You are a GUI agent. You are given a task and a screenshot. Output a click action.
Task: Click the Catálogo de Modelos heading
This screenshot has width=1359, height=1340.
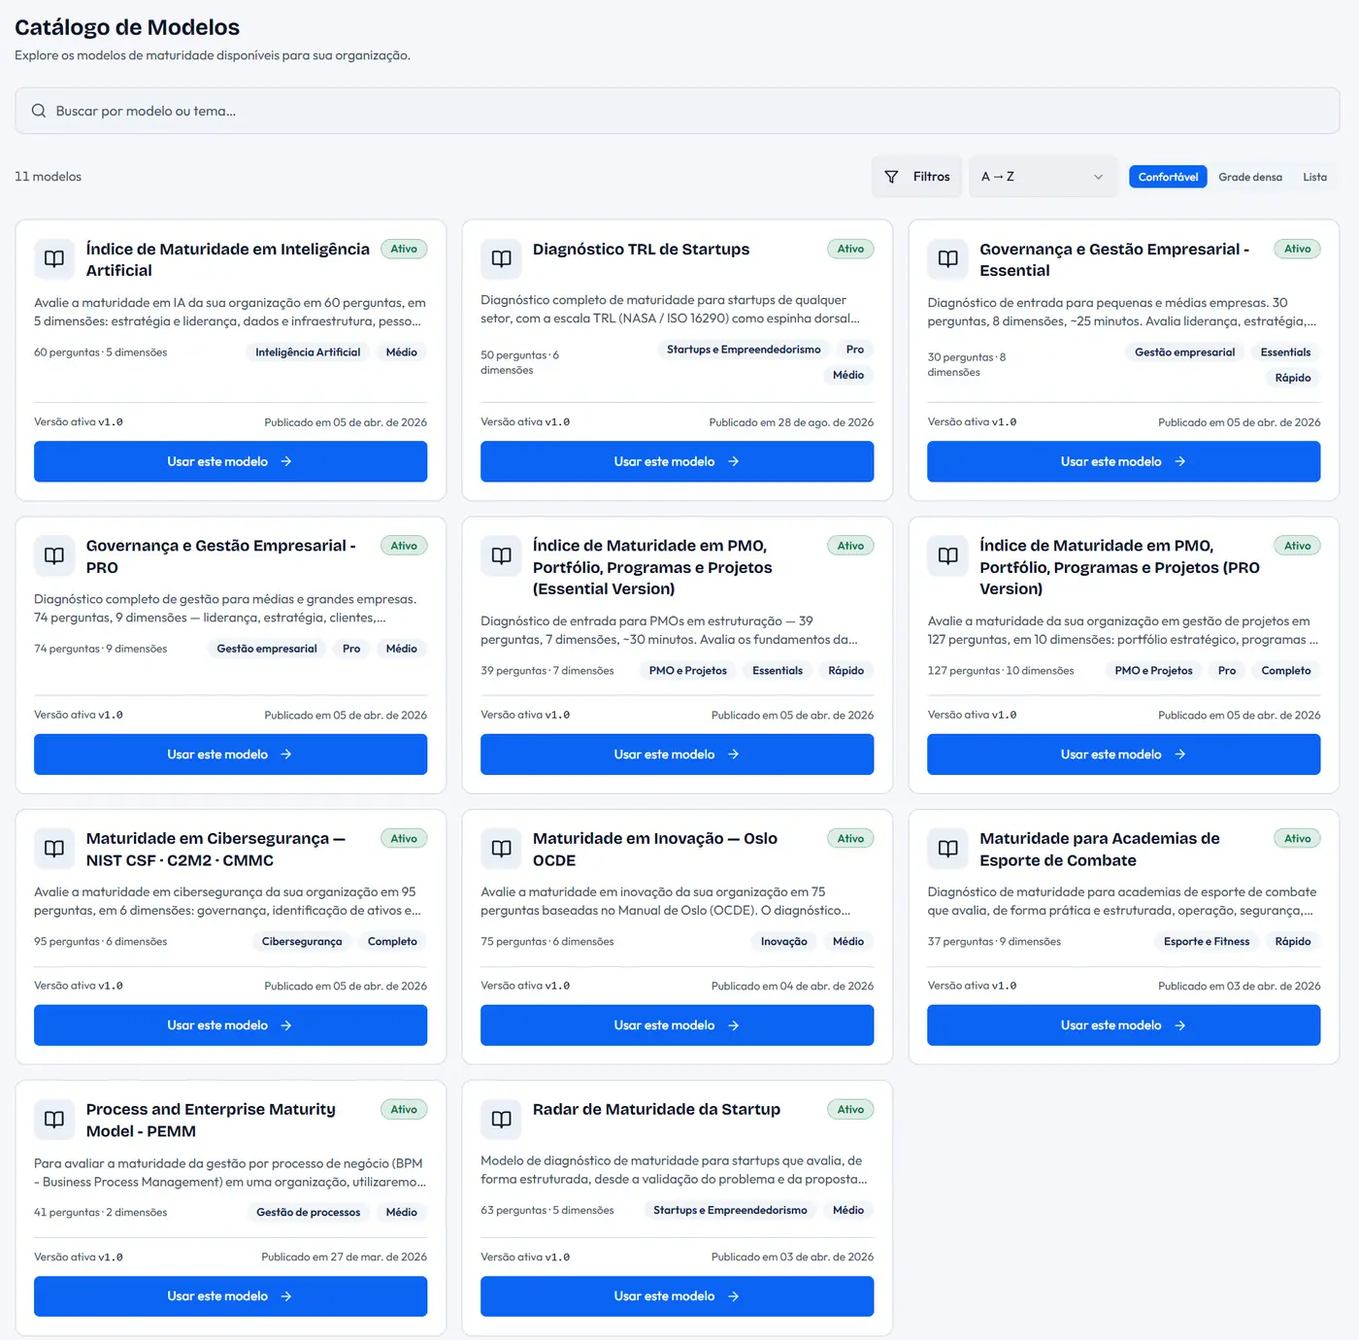(127, 27)
